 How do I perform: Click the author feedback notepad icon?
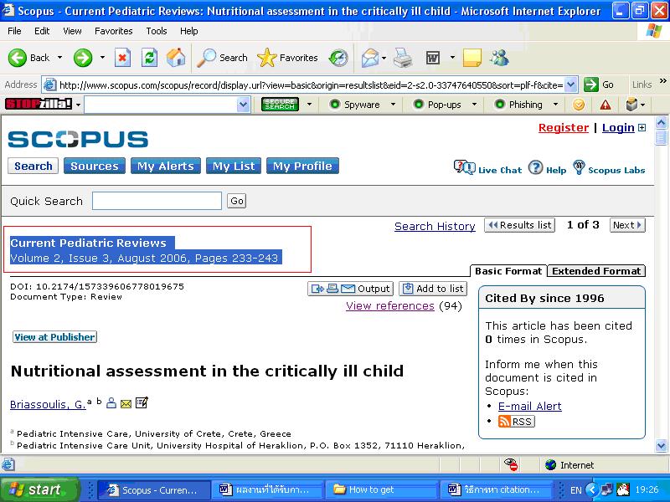[x=142, y=402]
